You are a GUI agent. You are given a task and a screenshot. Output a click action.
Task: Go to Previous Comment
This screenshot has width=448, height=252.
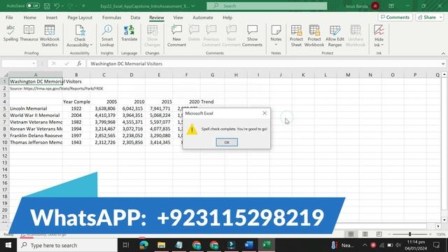point(211,36)
